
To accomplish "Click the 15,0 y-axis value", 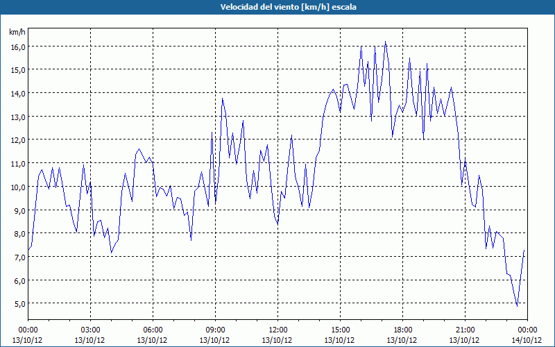I will click(x=18, y=70).
